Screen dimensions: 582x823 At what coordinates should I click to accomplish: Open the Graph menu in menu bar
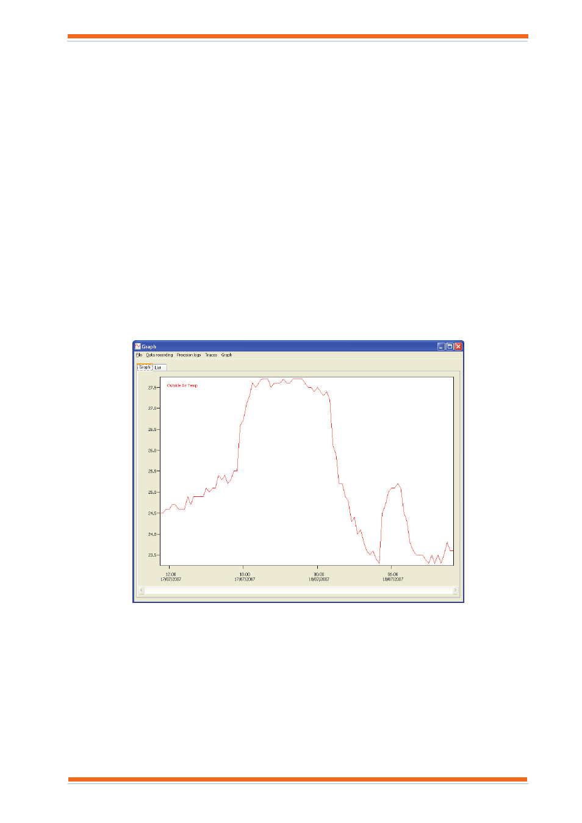[x=226, y=355]
